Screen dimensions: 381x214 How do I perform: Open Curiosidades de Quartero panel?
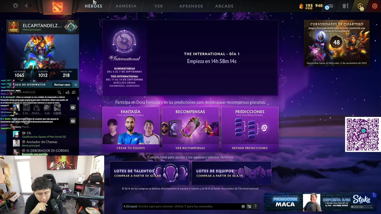pyautogui.click(x=337, y=43)
